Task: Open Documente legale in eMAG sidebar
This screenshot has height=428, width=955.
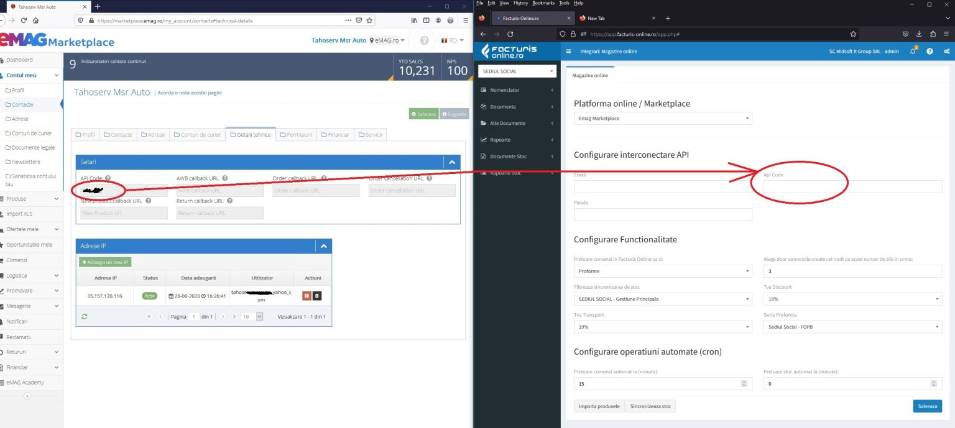Action: click(34, 148)
